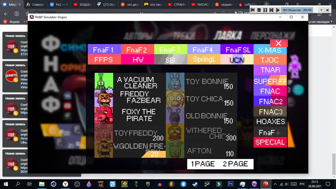
Task: Select the X-MAS category tab
Action: tap(270, 50)
